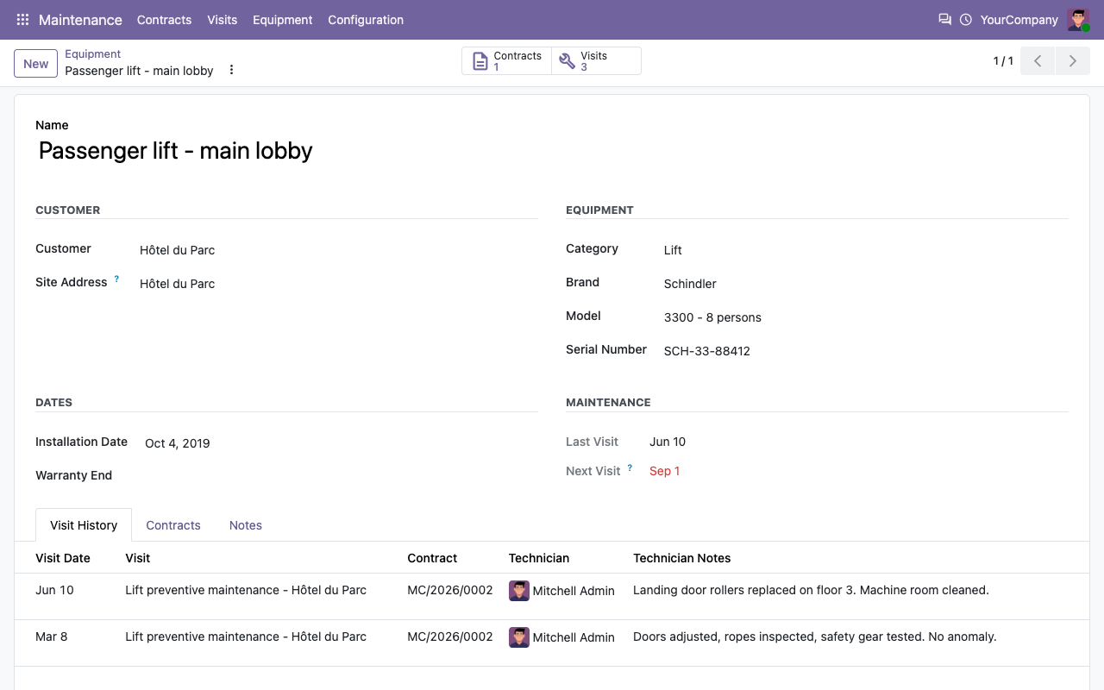Image resolution: width=1104 pixels, height=690 pixels.
Task: Edit the equipment Name field
Action: 552,151
